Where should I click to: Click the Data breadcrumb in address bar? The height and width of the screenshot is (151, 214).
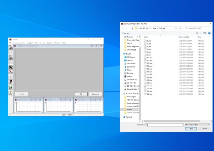point(154,28)
